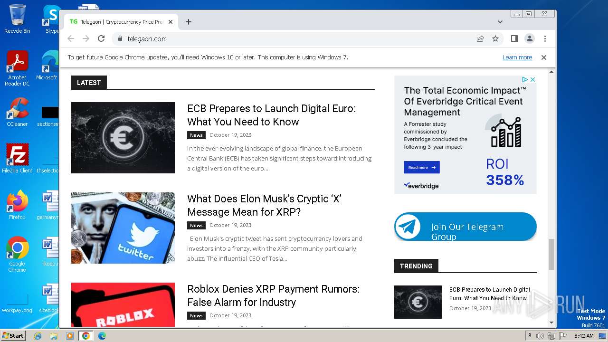Open the Roblox article thumbnail
This screenshot has height=342, width=608.
click(x=123, y=304)
